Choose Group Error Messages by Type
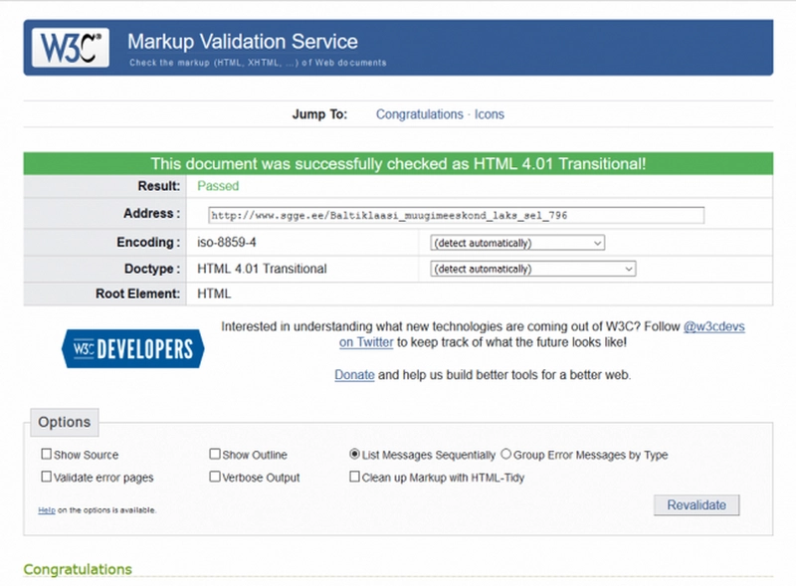The image size is (796, 586). [x=505, y=455]
